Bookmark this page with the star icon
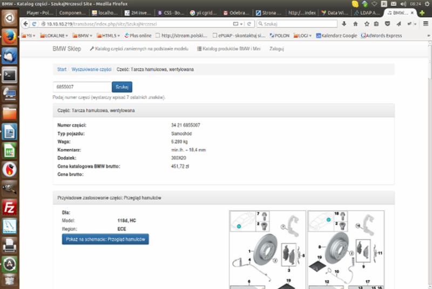The height and width of the screenshot is (289, 432). click(x=367, y=24)
